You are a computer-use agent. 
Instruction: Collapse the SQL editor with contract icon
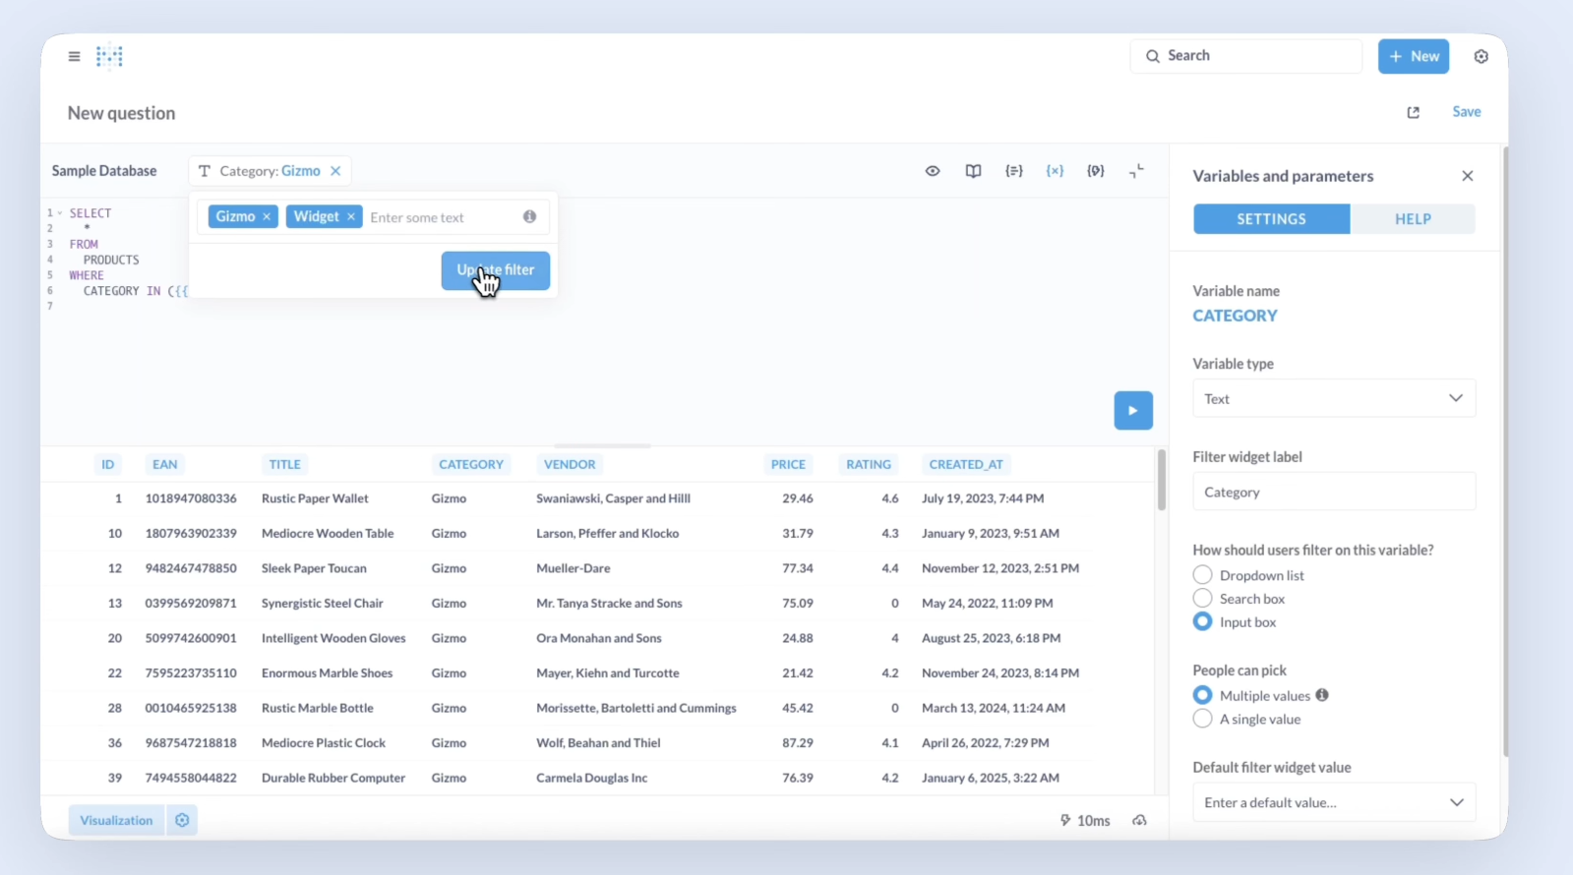click(x=1136, y=171)
